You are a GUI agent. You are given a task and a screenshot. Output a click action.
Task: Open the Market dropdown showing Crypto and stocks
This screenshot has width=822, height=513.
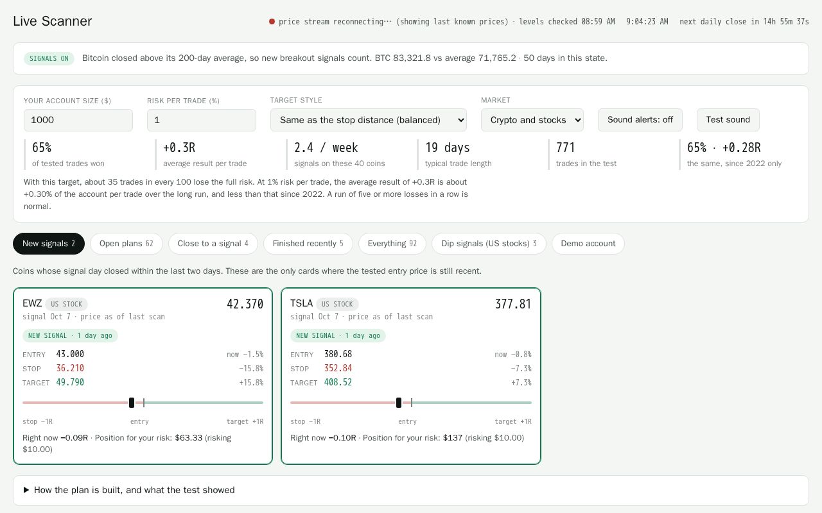pyautogui.click(x=532, y=120)
